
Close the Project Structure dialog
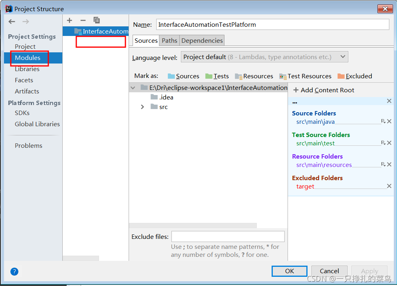(x=385, y=9)
